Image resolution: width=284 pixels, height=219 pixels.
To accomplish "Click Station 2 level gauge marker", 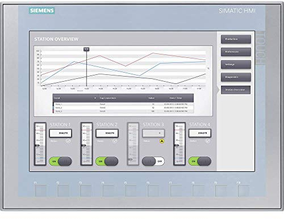I will click(x=84, y=145).
